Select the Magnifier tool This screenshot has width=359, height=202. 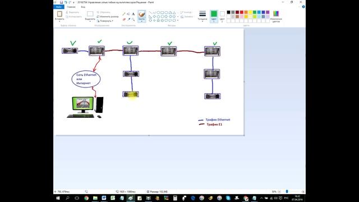[133, 20]
